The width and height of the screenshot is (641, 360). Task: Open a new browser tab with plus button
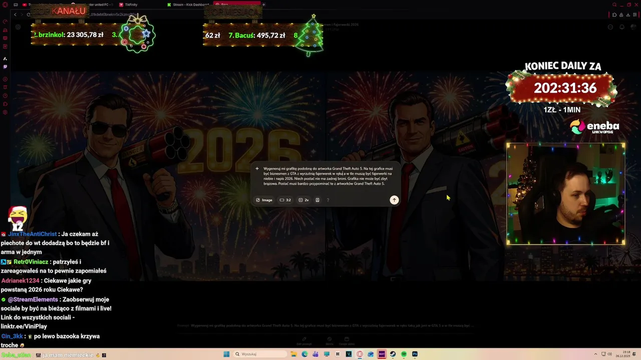pos(264,4)
